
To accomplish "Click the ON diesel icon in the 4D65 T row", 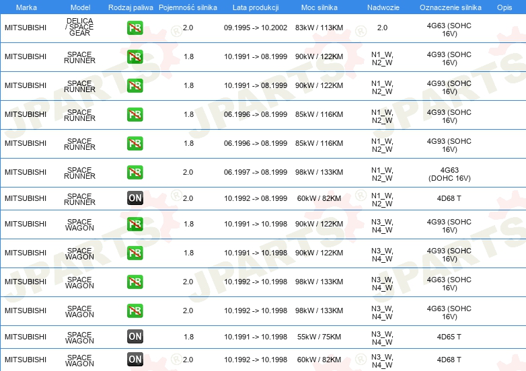I will pyautogui.click(x=135, y=337).
